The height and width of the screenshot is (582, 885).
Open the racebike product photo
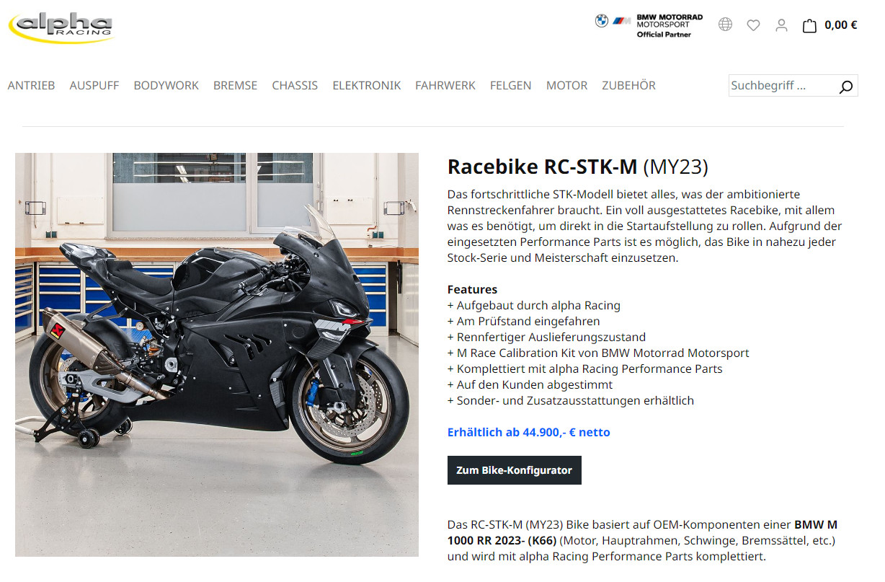(217, 355)
